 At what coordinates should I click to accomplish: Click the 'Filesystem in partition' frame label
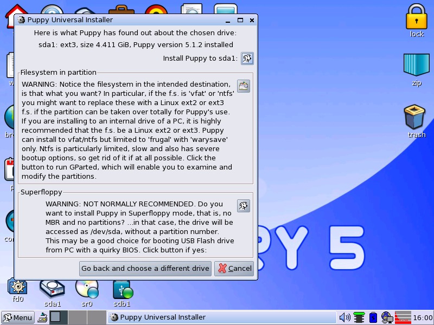tap(59, 73)
